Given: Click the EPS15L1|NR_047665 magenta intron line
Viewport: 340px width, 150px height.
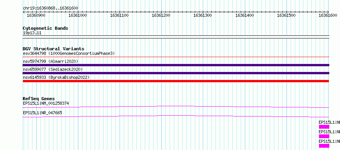Looking at the screenshot, I should coord(176,116).
